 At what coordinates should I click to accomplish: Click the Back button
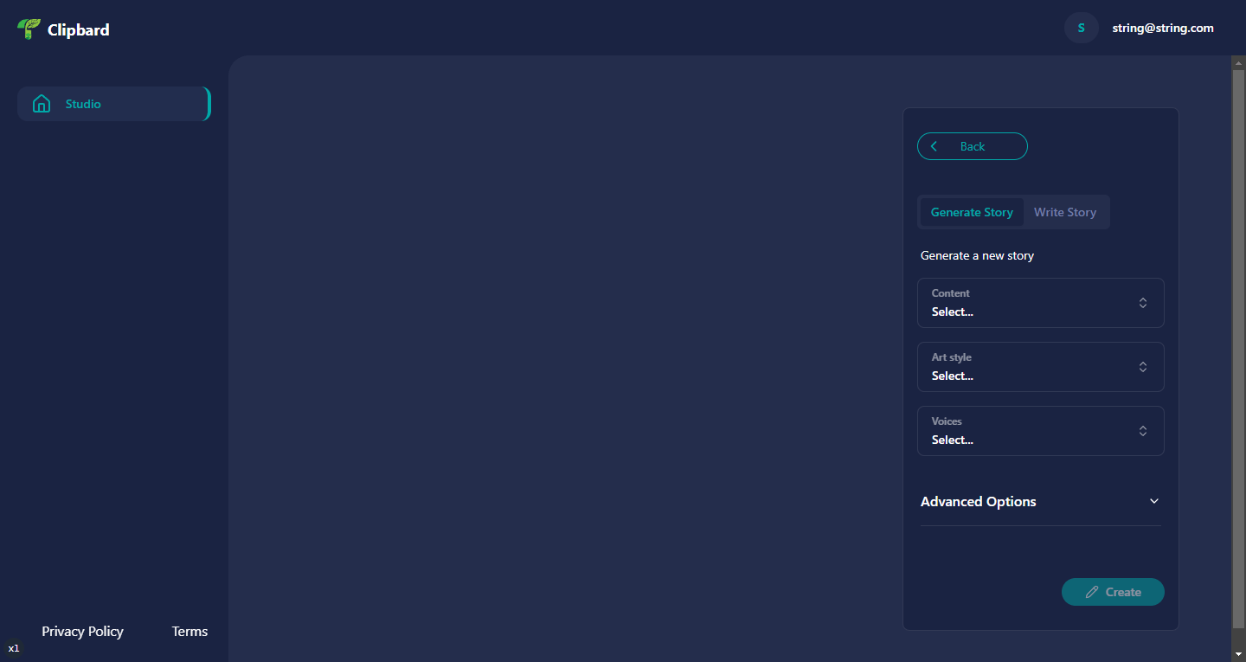click(x=972, y=145)
